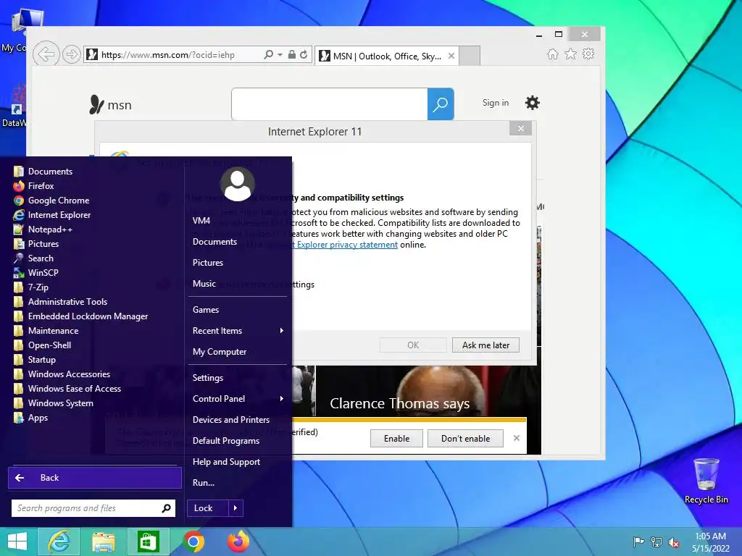Click the MSN blue search button
This screenshot has width=742, height=556.
coord(441,104)
